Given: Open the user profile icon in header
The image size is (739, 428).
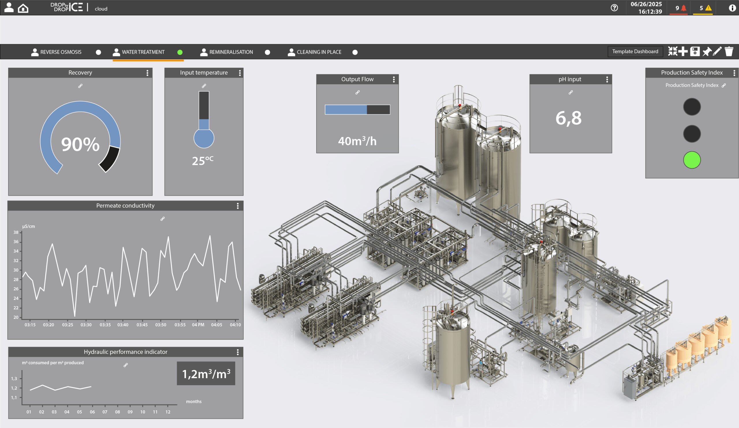Looking at the screenshot, I should pyautogui.click(x=9, y=7).
